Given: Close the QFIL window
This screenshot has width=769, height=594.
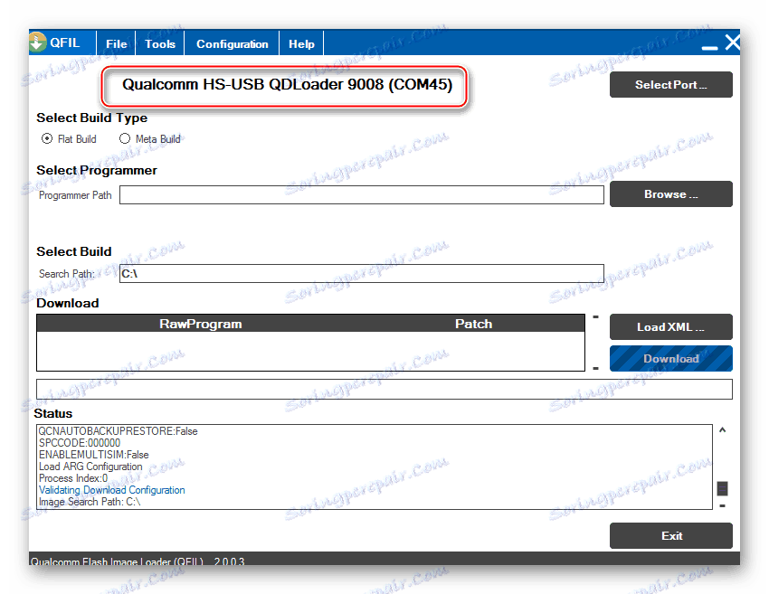Looking at the screenshot, I should coord(732,42).
